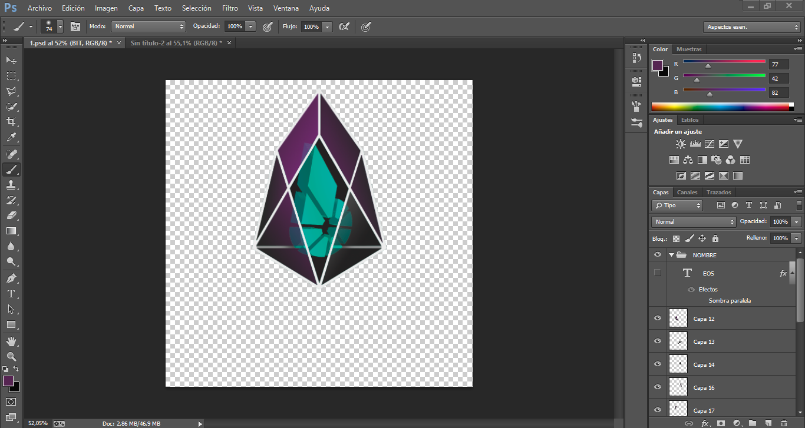
Task: Delete layer using the trash icon
Action: click(784, 423)
